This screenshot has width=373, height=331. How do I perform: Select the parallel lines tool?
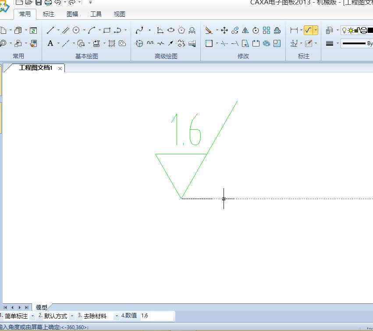pyautogui.click(x=66, y=30)
